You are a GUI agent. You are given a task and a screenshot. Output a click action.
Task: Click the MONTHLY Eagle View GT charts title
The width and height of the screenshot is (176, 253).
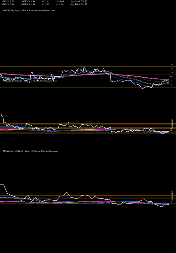(30, 151)
